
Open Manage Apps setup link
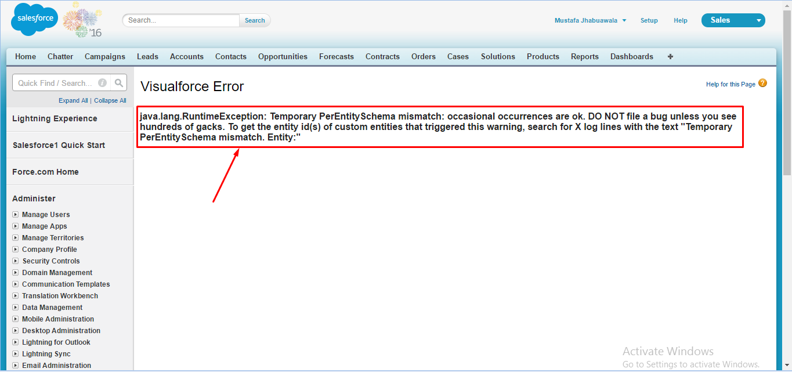click(x=45, y=226)
